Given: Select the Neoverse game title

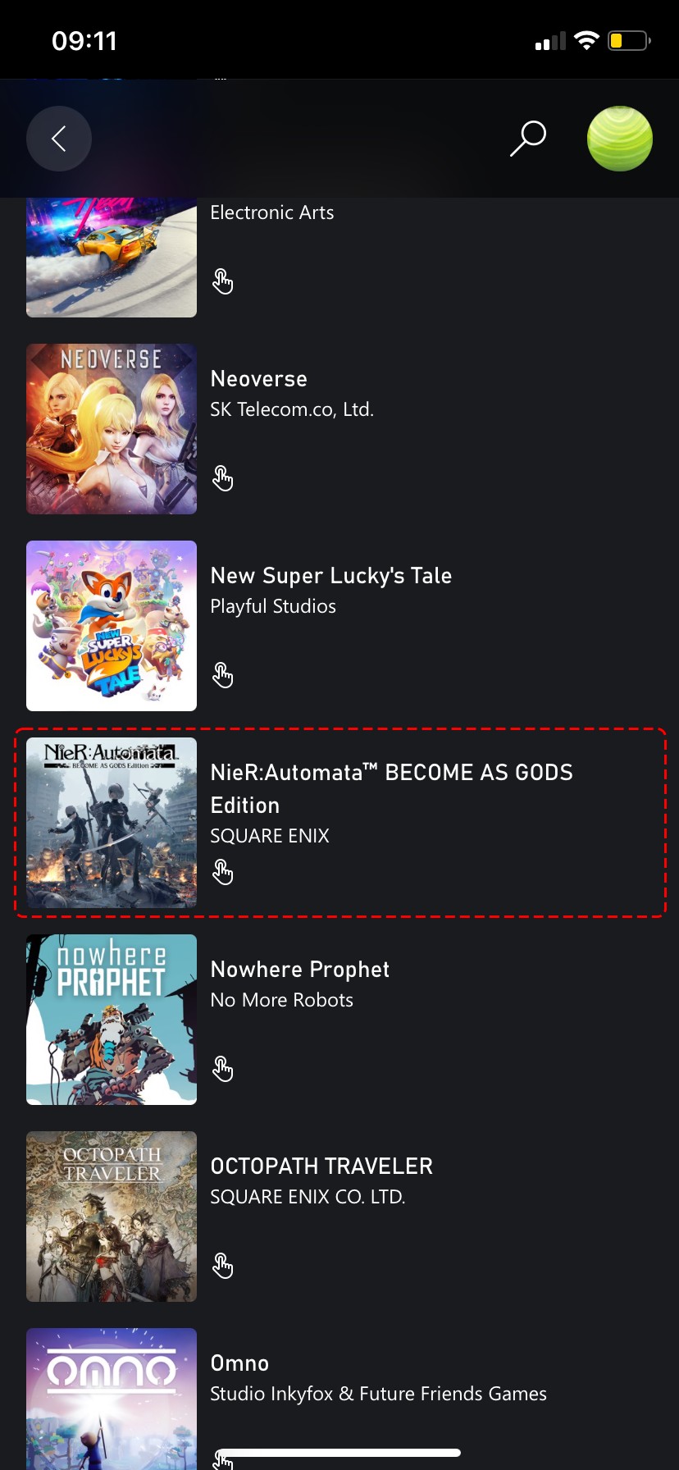Looking at the screenshot, I should 259,379.
